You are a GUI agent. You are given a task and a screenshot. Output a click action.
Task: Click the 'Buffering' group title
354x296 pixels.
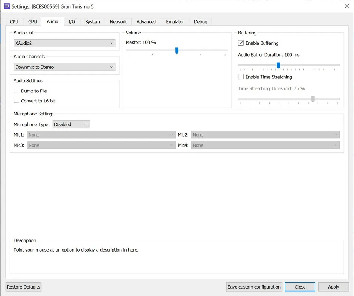(x=247, y=33)
